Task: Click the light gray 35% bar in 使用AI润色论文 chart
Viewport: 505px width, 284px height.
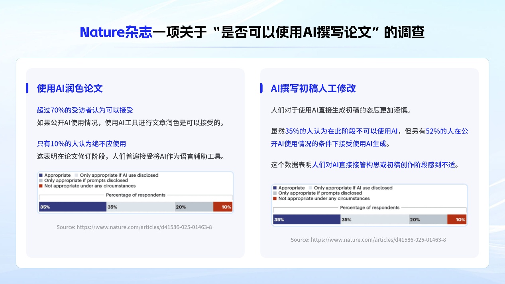Action: coord(141,207)
